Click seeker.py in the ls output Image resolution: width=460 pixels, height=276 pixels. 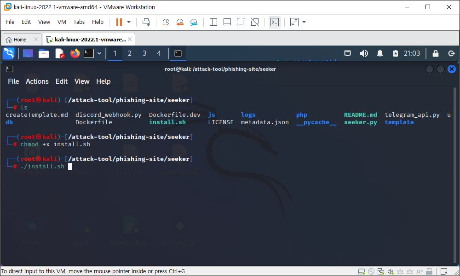tap(361, 122)
